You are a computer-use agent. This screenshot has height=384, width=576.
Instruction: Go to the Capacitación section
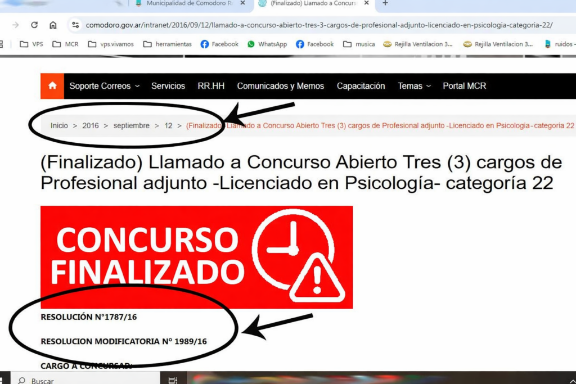[x=361, y=86]
